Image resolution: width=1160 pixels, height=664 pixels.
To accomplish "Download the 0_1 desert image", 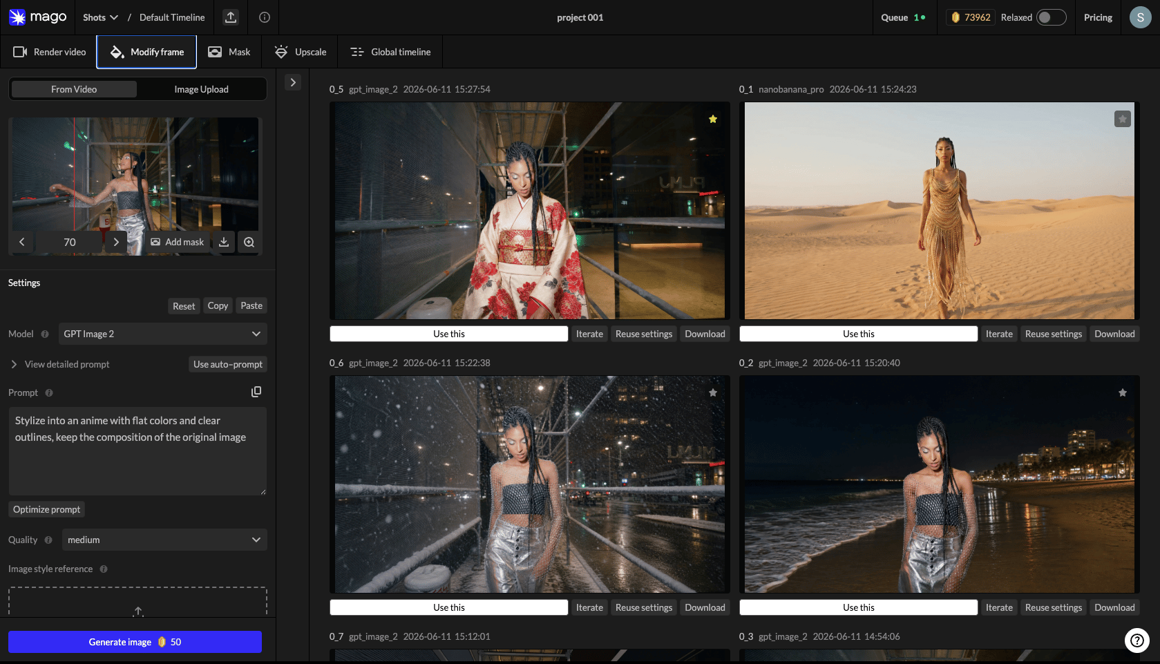I will pos(1114,334).
